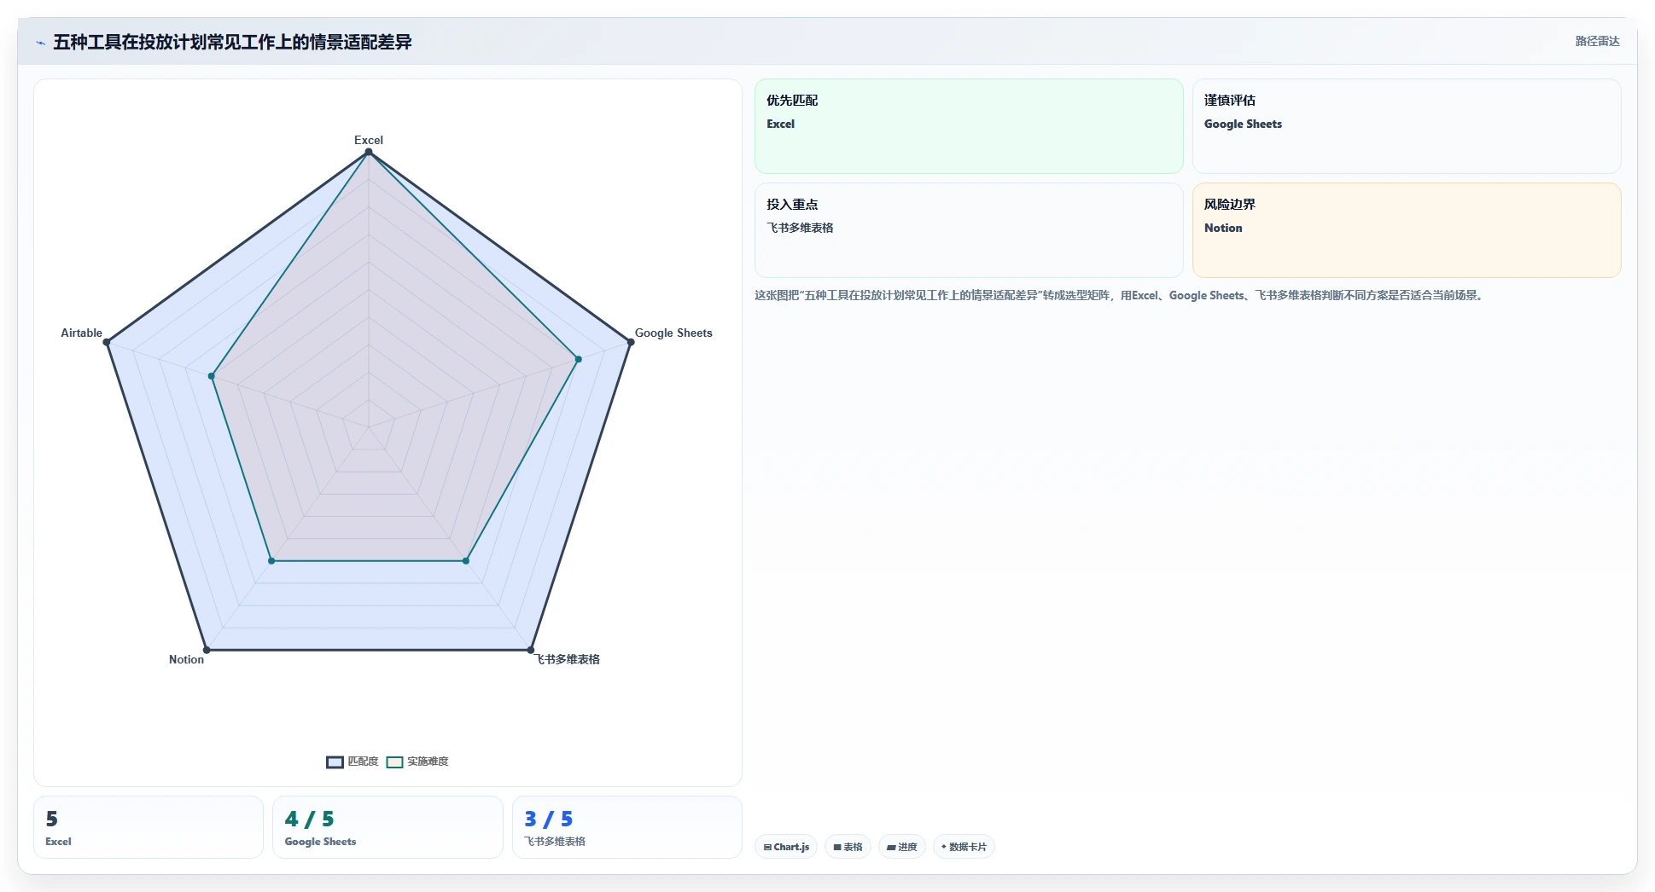Click the Airtable axis label on the radar
1655x892 pixels.
coord(81,333)
